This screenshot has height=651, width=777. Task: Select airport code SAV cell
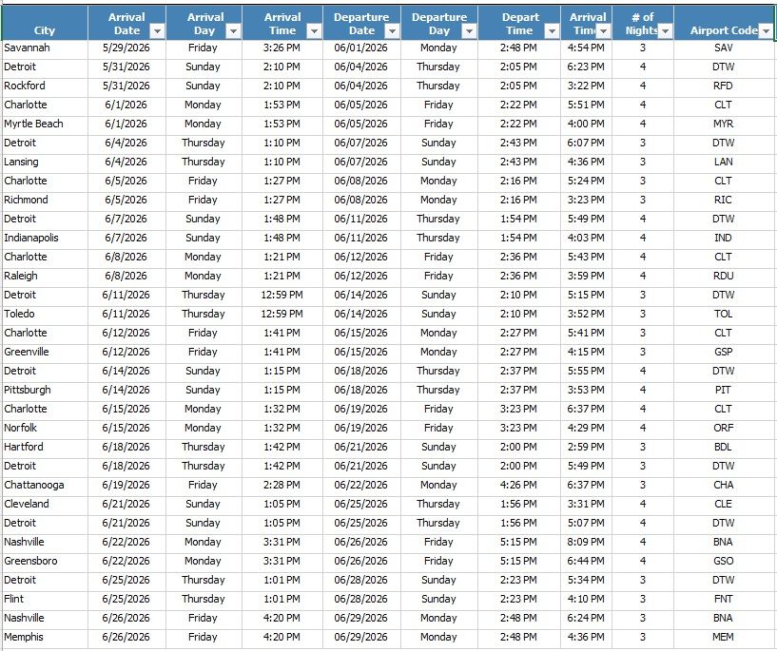point(724,48)
